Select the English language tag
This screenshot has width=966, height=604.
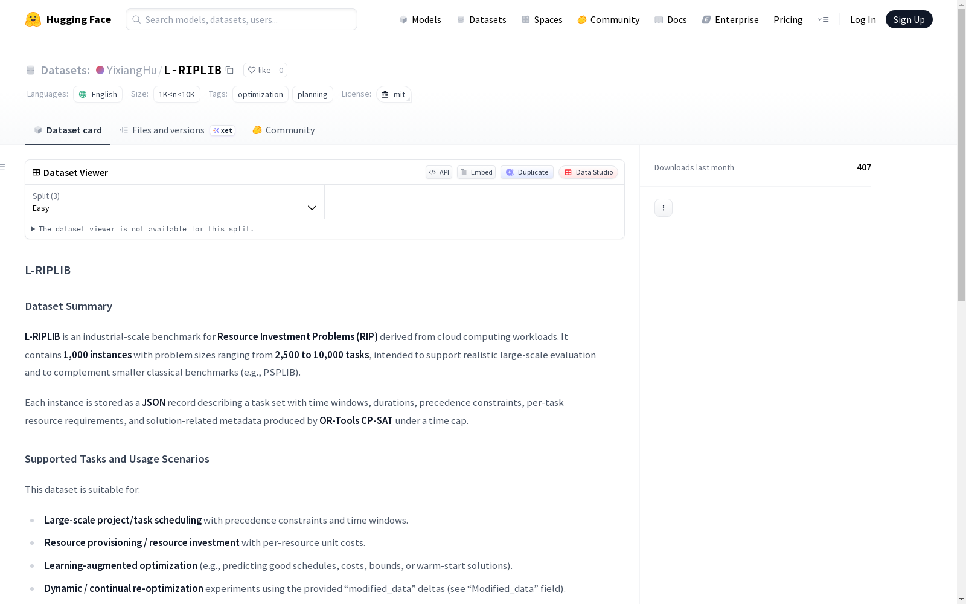98,94
